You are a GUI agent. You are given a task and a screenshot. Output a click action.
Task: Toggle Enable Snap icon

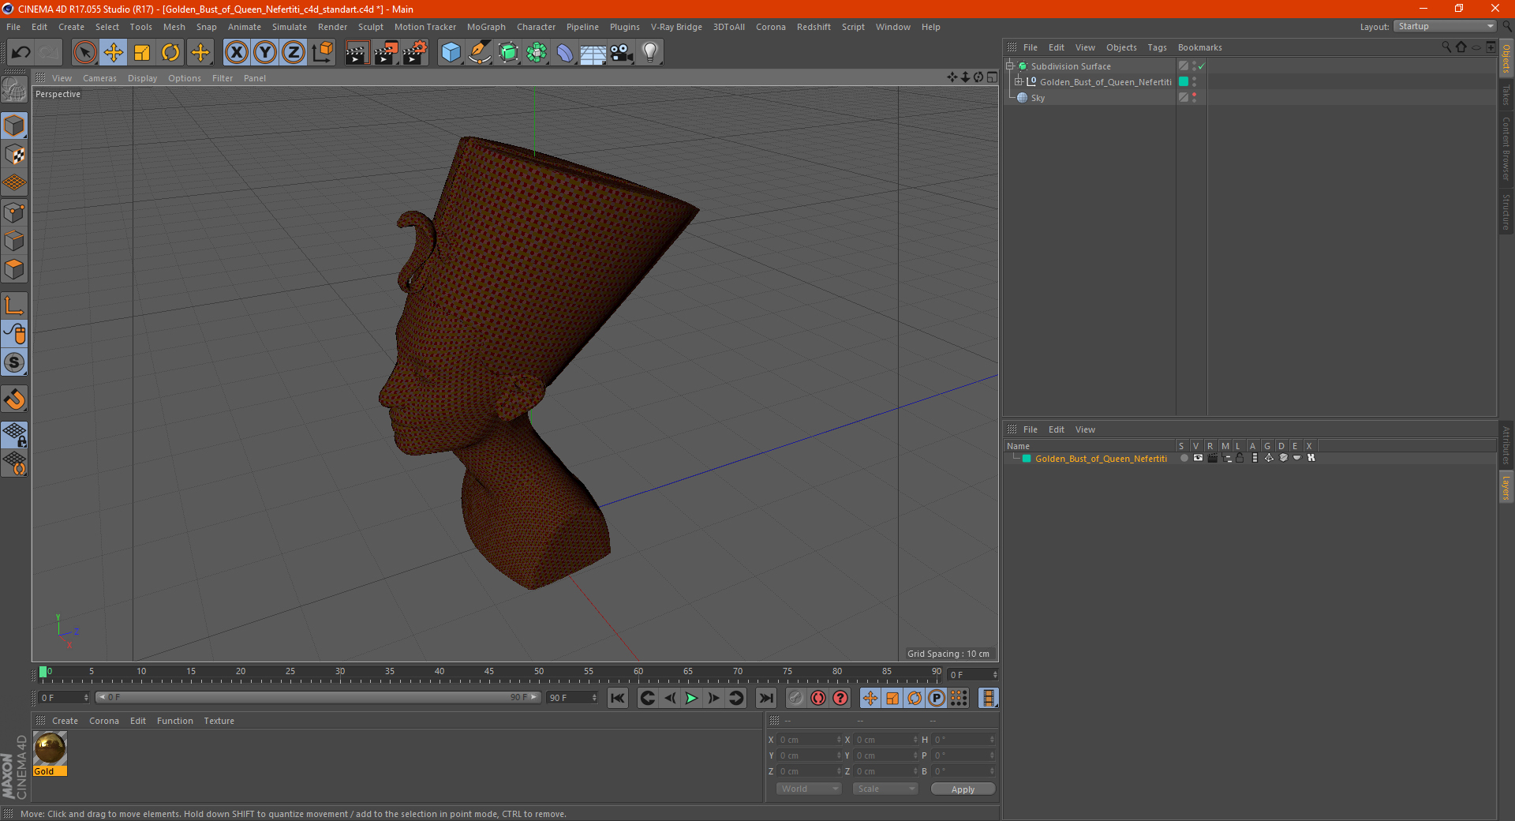pyautogui.click(x=14, y=363)
